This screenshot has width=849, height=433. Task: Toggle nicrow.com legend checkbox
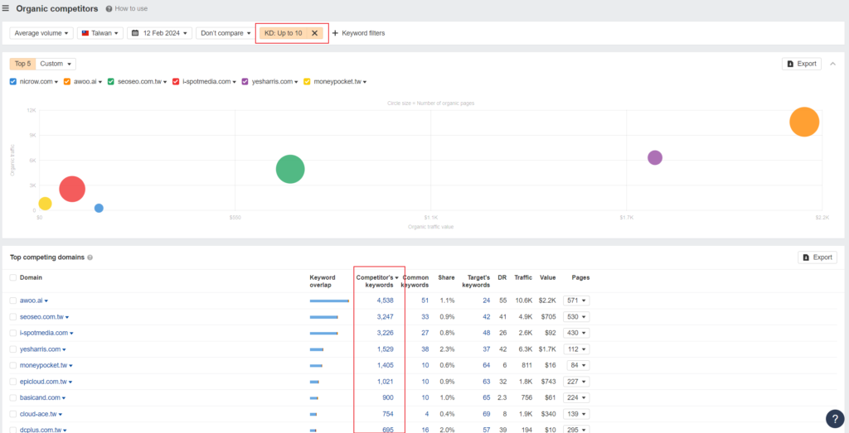pyautogui.click(x=13, y=82)
